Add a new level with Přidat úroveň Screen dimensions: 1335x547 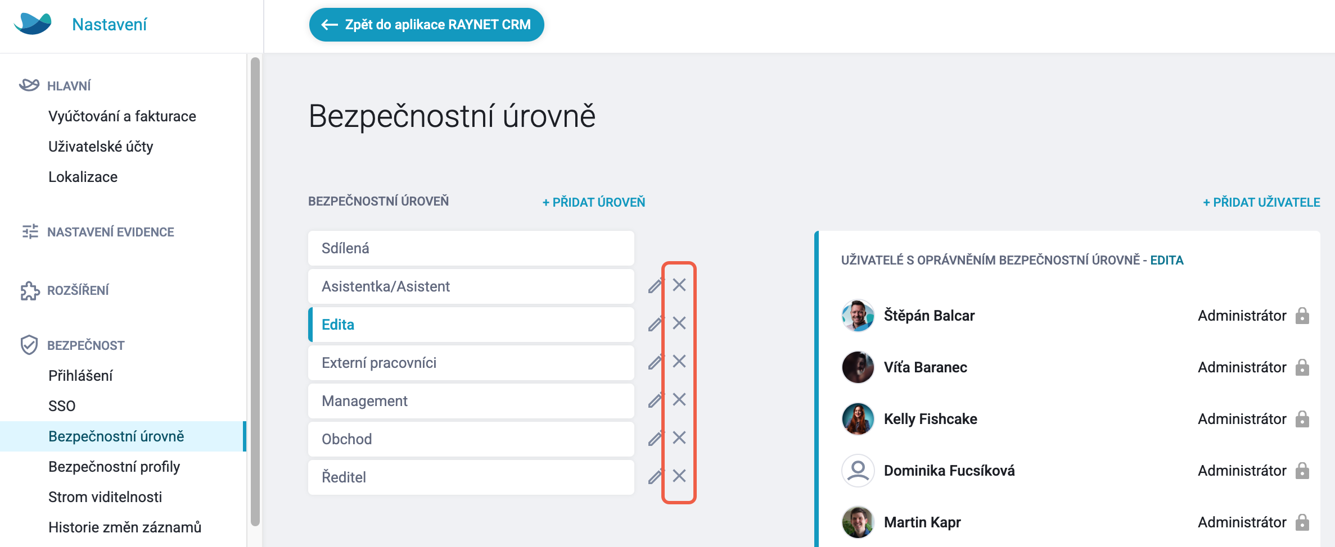coord(593,202)
